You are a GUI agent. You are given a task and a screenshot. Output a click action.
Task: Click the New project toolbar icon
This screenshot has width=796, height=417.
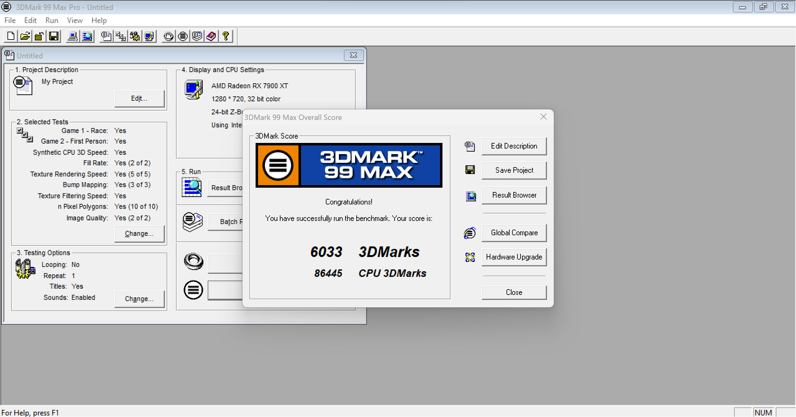[x=11, y=36]
